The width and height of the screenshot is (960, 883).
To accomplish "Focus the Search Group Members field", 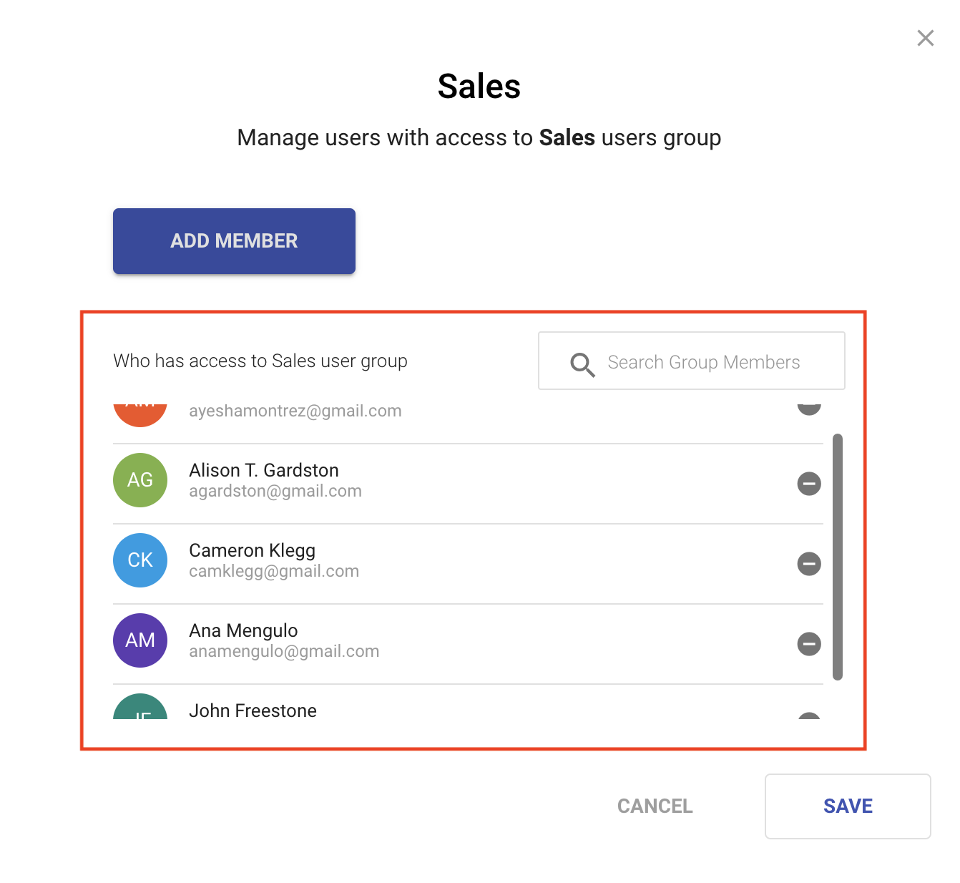I will (703, 362).
